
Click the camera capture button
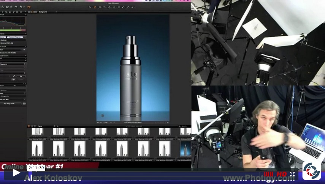[x=13, y=79]
